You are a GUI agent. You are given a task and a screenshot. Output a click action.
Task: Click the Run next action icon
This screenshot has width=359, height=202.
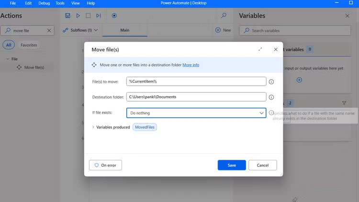[x=98, y=16]
